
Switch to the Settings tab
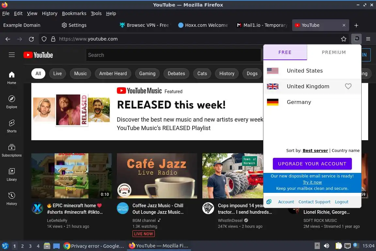[86, 25]
